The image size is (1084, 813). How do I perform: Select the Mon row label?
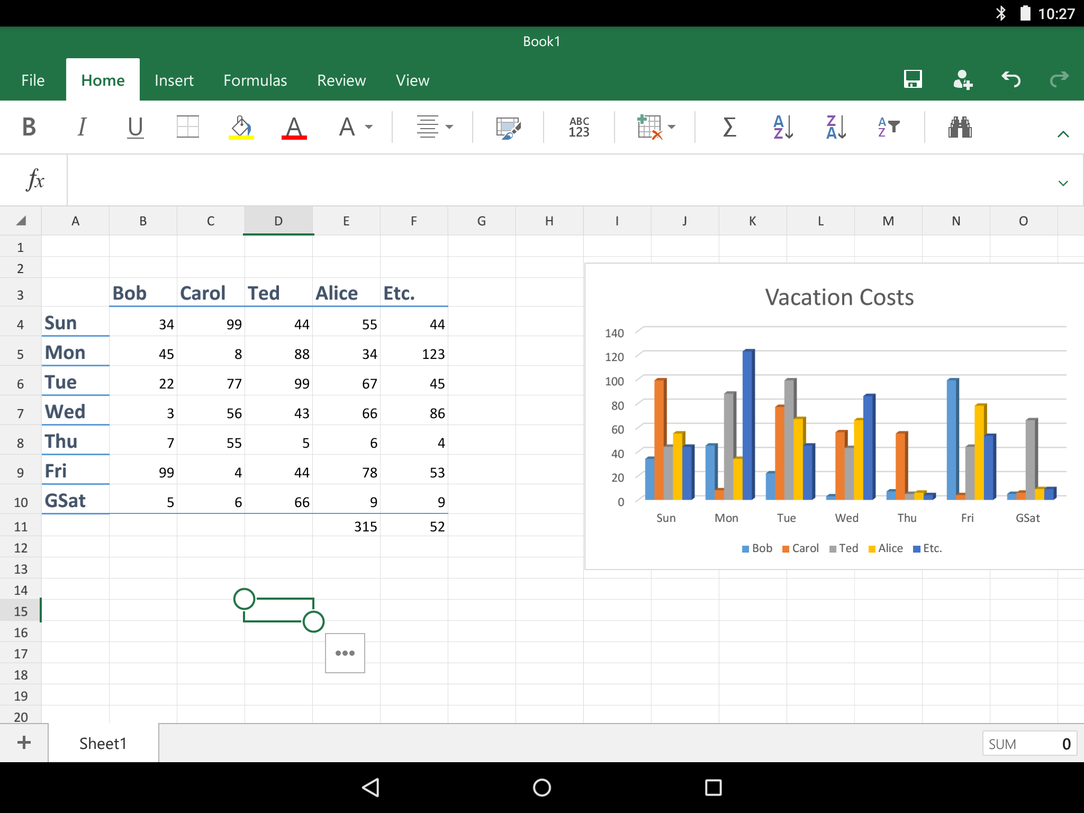point(75,352)
